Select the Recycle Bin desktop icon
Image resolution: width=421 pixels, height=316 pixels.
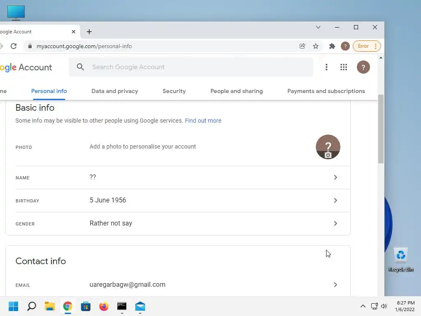(400, 260)
